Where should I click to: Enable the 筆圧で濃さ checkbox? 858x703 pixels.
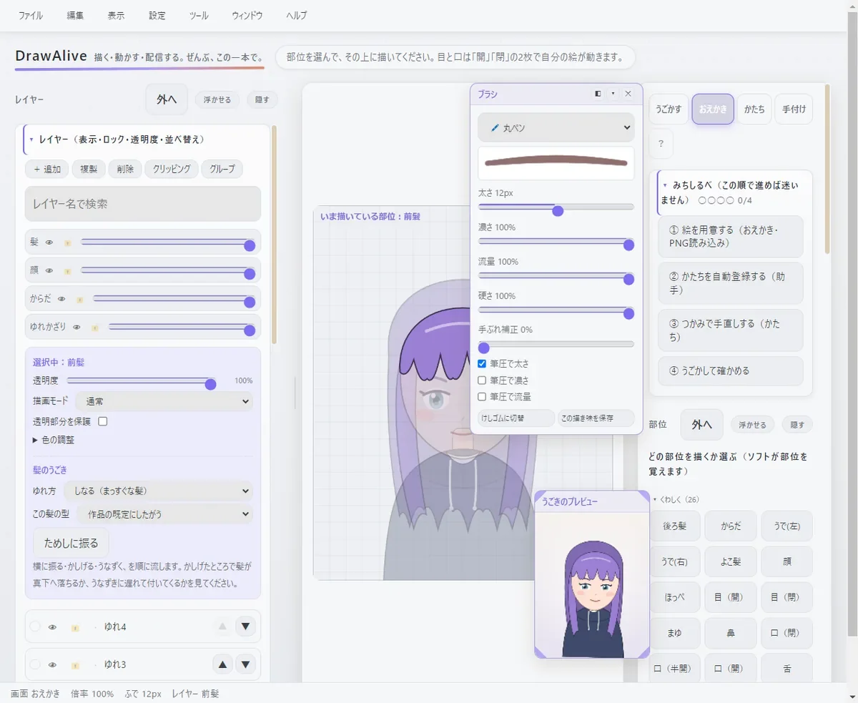click(482, 380)
